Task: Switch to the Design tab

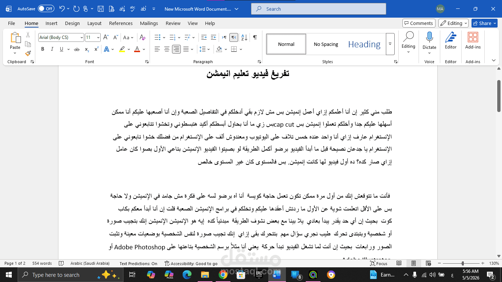Action: [72, 23]
